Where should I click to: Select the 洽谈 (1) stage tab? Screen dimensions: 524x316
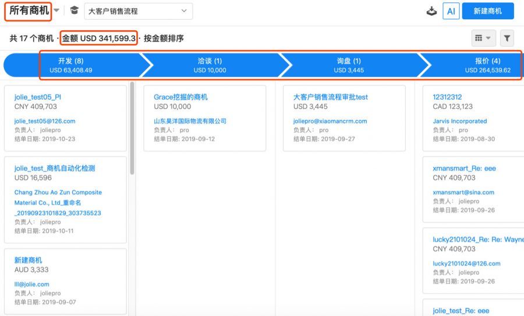point(210,65)
